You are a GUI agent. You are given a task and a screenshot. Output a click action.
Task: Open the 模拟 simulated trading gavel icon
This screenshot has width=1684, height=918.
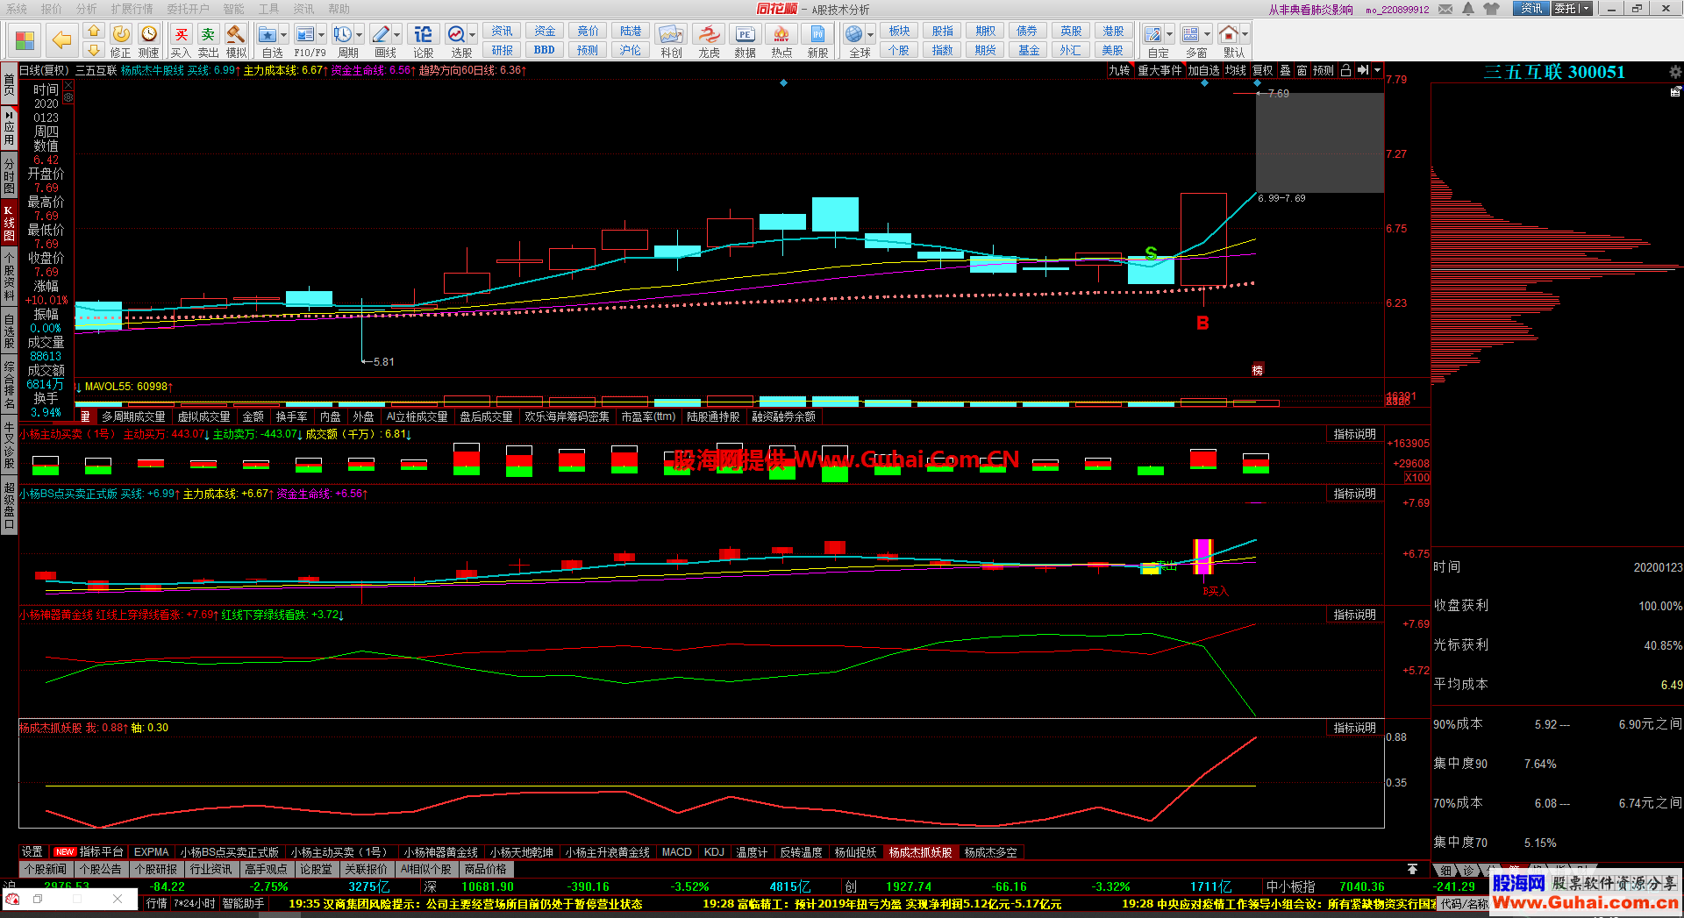click(236, 39)
